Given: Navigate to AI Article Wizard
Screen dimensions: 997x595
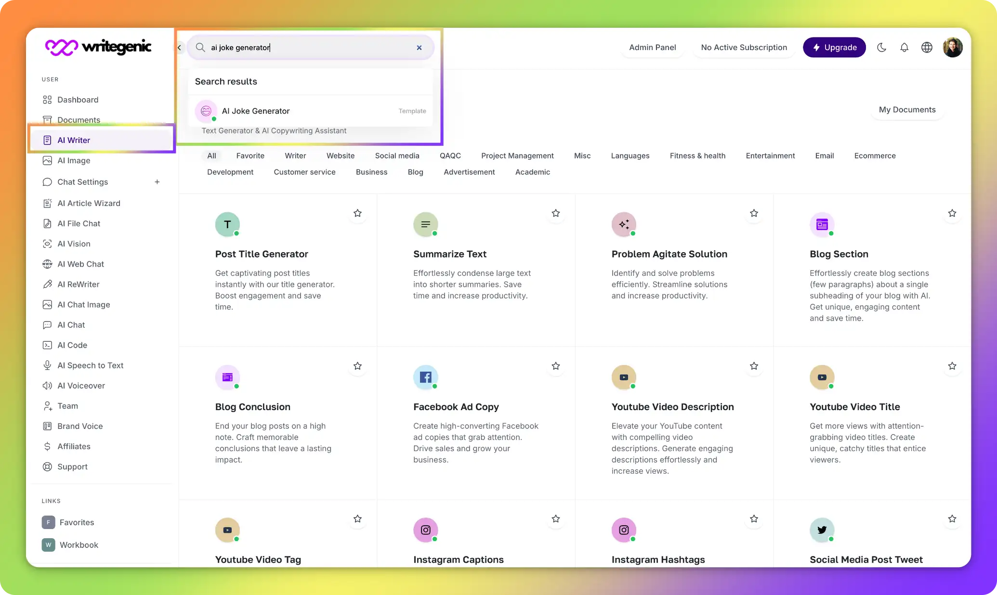Looking at the screenshot, I should (89, 203).
